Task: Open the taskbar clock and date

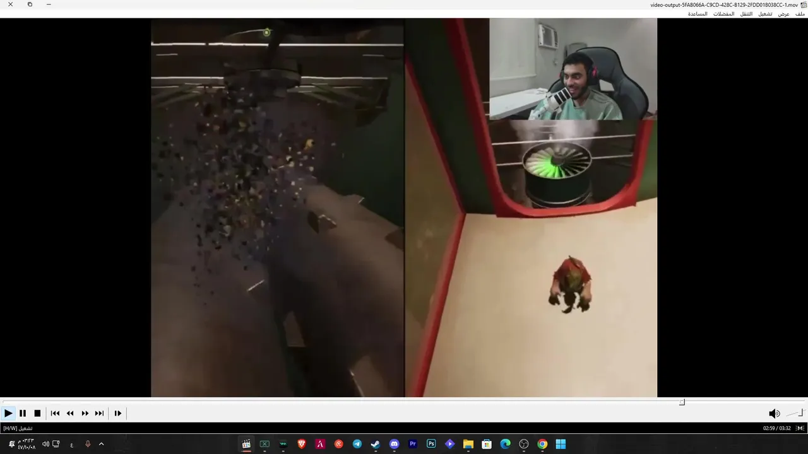Action: coord(26,444)
